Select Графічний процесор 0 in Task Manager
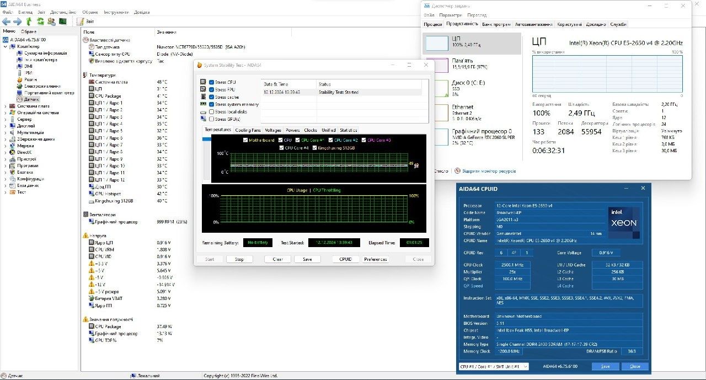This screenshot has height=380, width=706. point(472,137)
